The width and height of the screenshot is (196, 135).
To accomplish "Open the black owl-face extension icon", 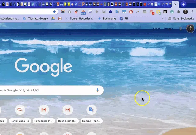I will [165, 12].
